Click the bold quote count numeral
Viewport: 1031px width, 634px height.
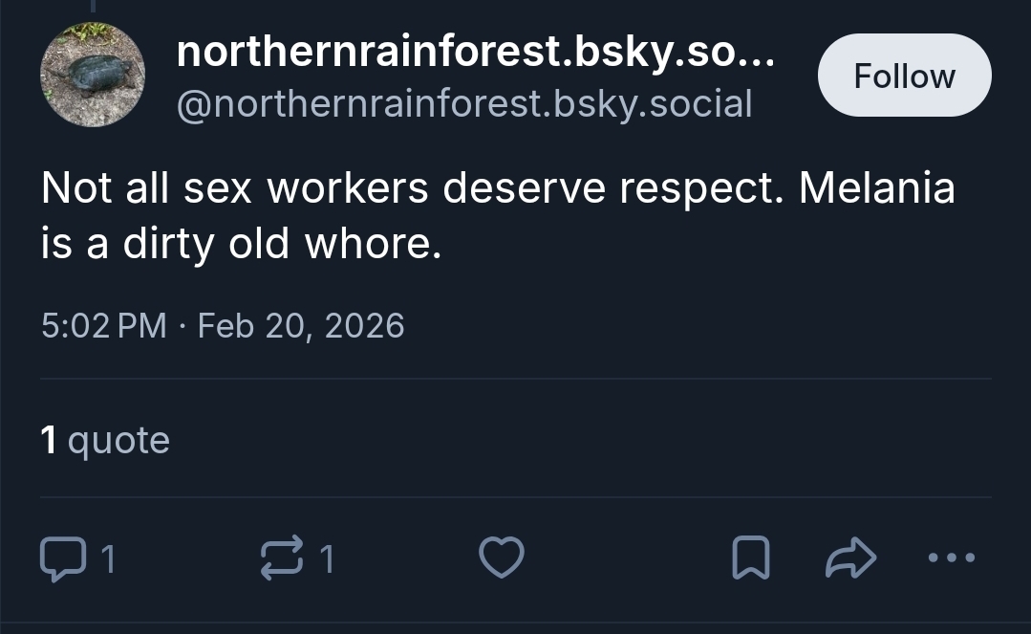[49, 440]
